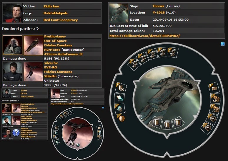Select the middle rig slot icon
Image resolution: width=228 pixels, height=161 pixels.
167,124
